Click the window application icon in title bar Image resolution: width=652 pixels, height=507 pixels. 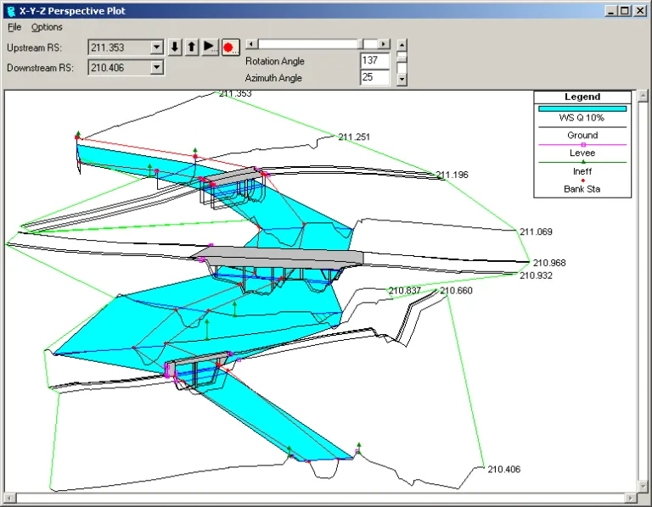coord(12,11)
